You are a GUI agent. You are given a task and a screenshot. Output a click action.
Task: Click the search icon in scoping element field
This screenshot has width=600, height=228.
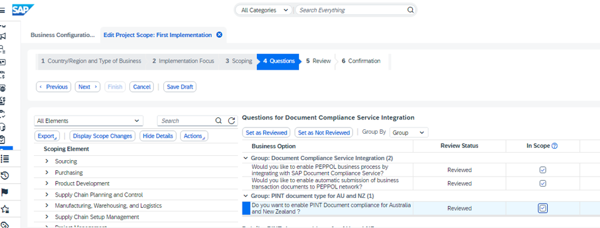pos(219,121)
